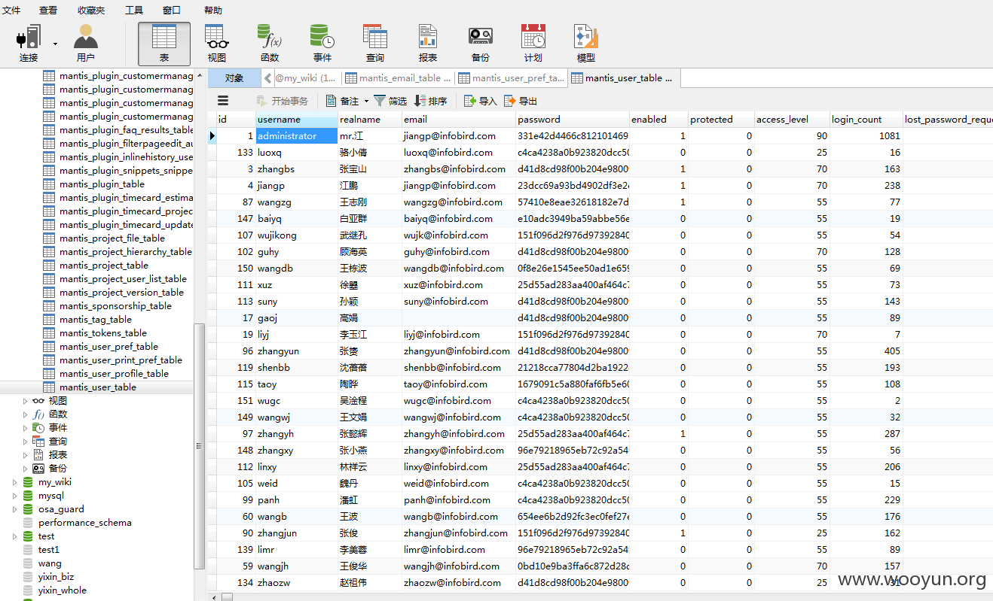Select mantis_plugin_table in the tree

102,184
